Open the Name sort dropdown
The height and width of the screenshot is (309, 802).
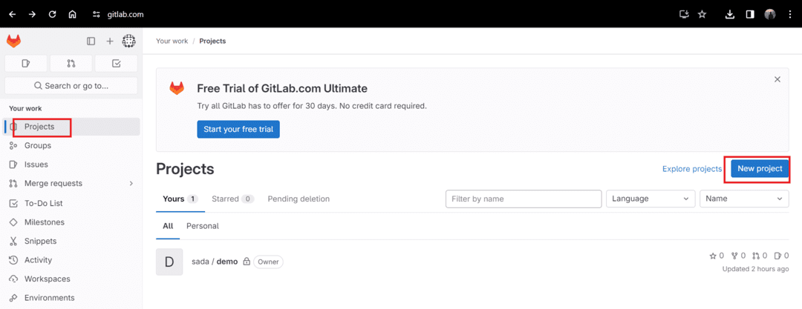point(744,199)
